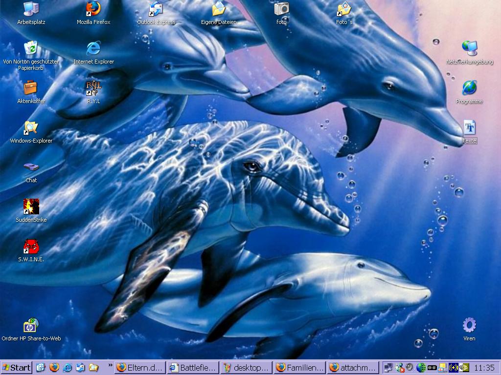Switch to the Eltern.d... taskbar window
Viewport: 501px width, 375px height.
pyautogui.click(x=140, y=368)
